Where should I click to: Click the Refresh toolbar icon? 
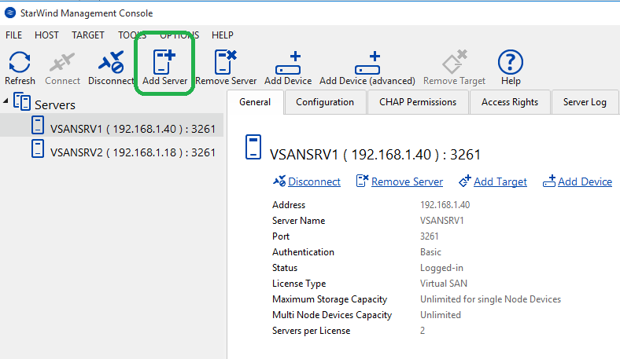(x=20, y=62)
